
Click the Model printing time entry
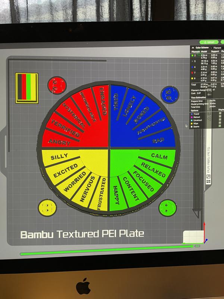203,104
